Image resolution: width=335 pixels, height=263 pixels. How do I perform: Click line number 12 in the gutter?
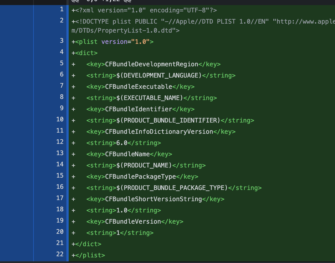pyautogui.click(x=60, y=142)
